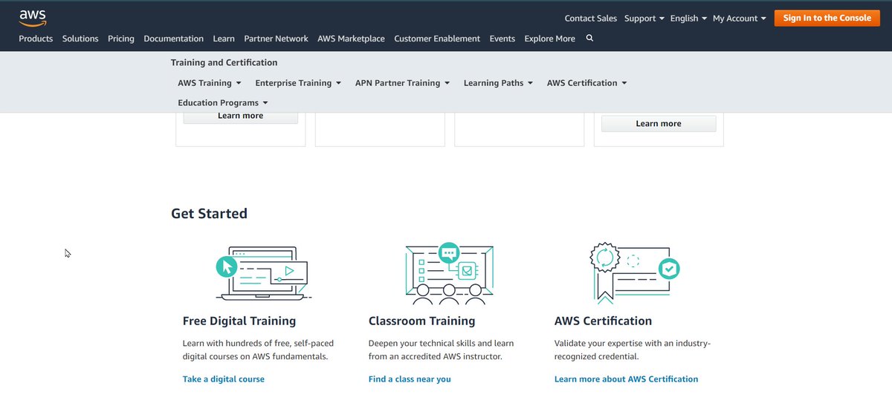The width and height of the screenshot is (892, 406).
Task: Select Customer Enablement in navigation
Action: coord(437,39)
